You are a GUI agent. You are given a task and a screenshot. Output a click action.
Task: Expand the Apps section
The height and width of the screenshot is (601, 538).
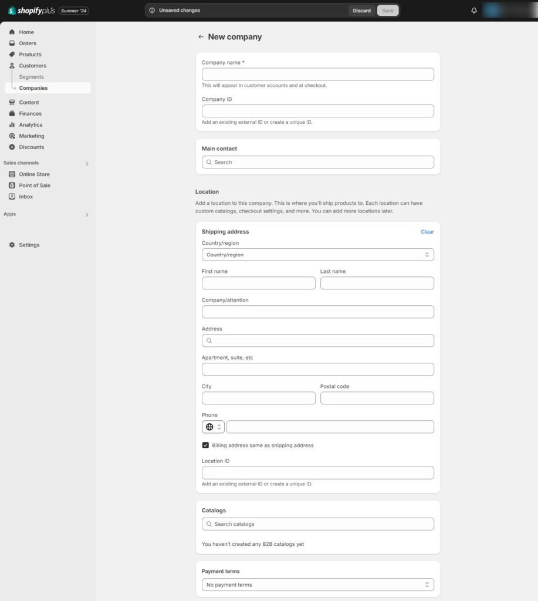click(x=87, y=215)
